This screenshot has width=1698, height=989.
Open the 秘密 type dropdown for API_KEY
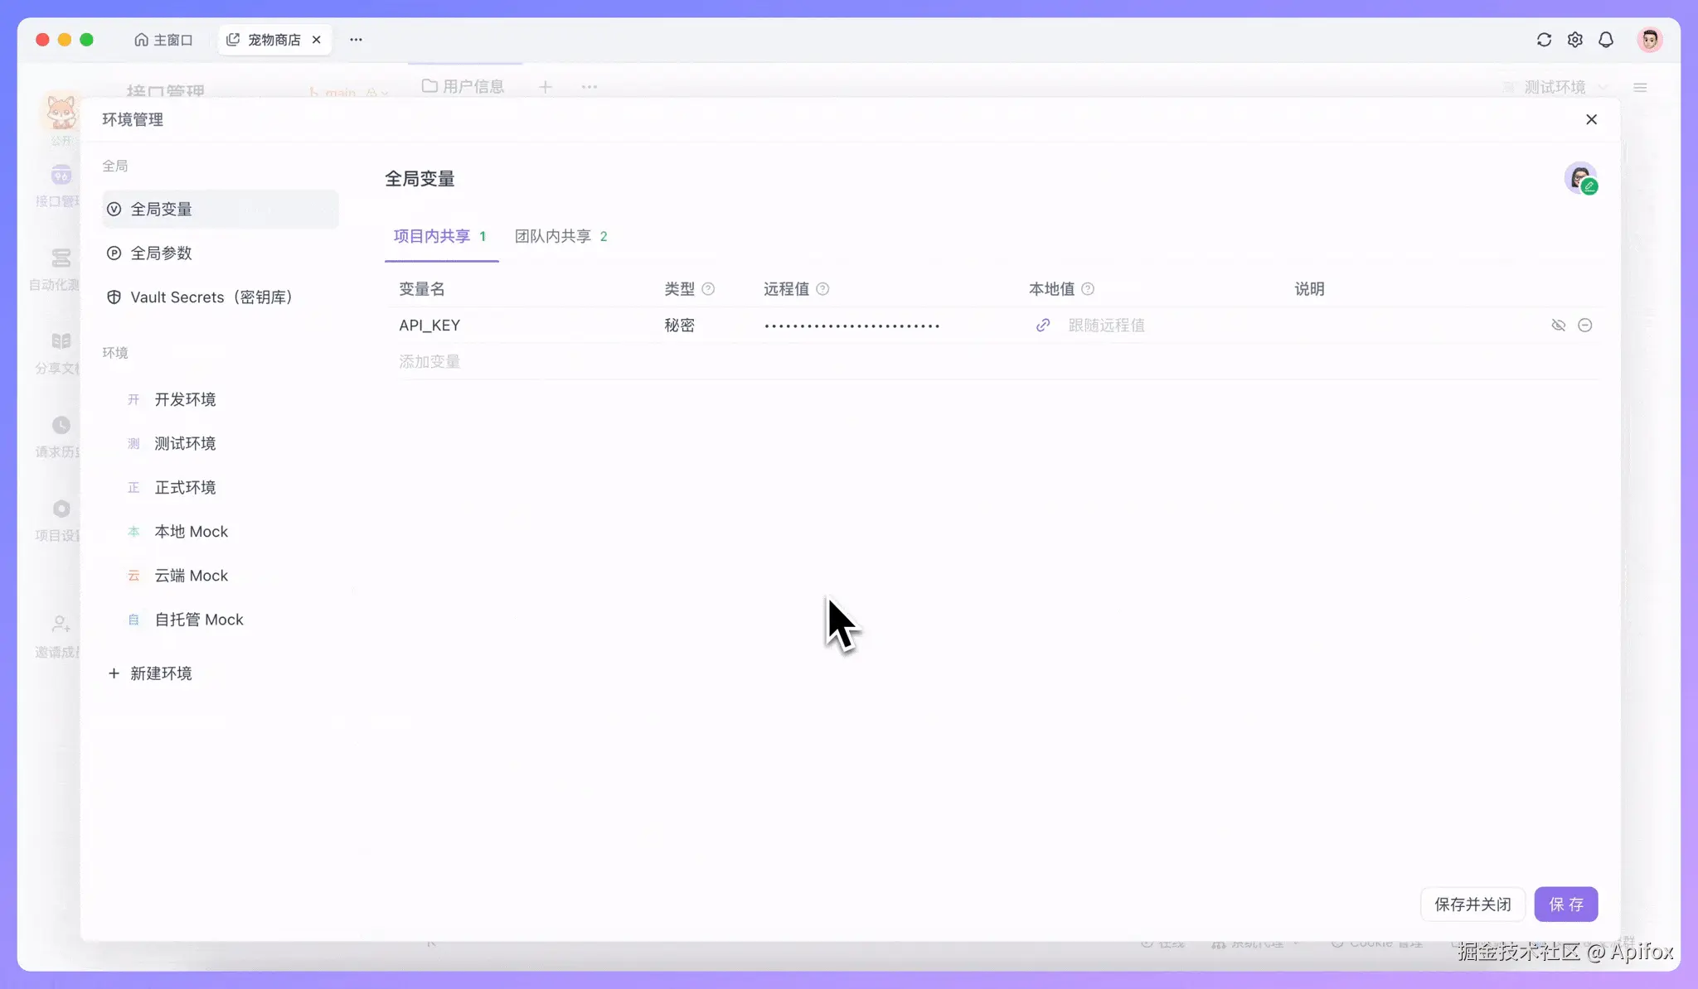click(x=679, y=326)
